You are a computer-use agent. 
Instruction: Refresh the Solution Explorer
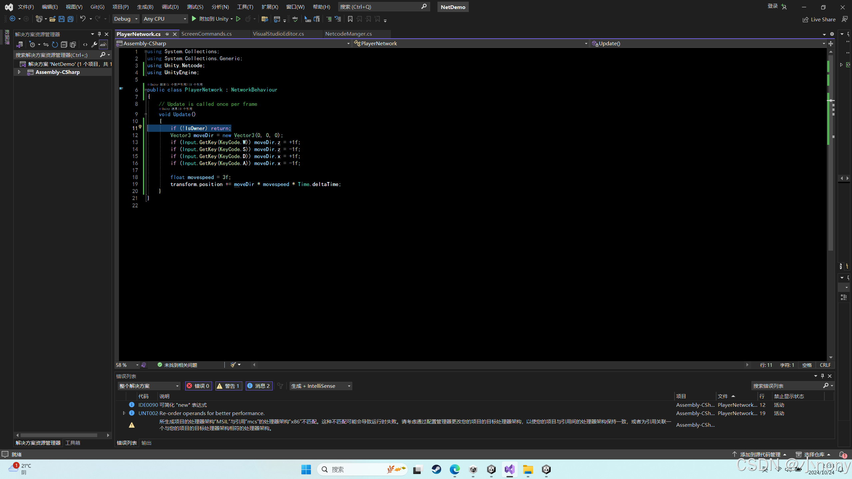[55, 44]
